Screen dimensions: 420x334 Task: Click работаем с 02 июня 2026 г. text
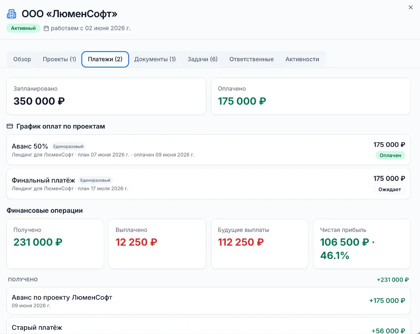(91, 28)
